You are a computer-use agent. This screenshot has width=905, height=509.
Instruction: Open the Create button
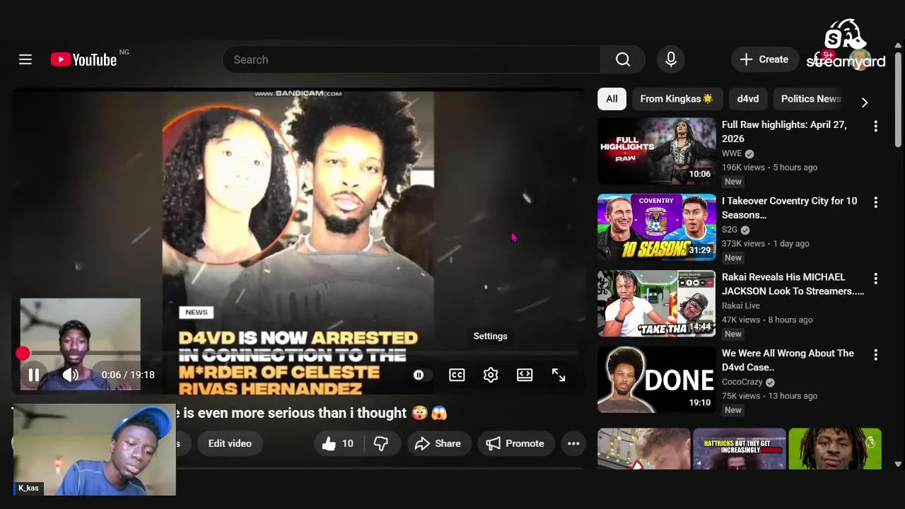click(x=764, y=59)
